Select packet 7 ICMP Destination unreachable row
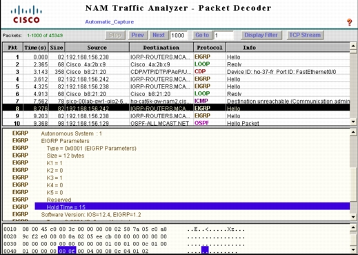 coord(177,101)
